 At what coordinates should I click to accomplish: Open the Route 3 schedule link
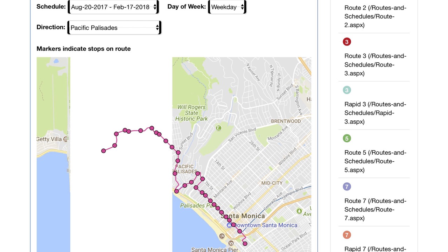click(375, 65)
